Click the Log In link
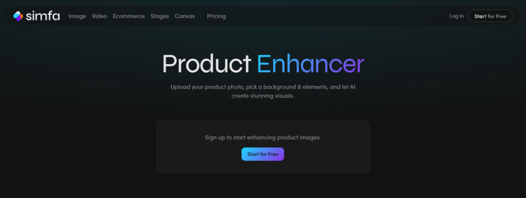The width and height of the screenshot is (526, 198). click(x=457, y=16)
